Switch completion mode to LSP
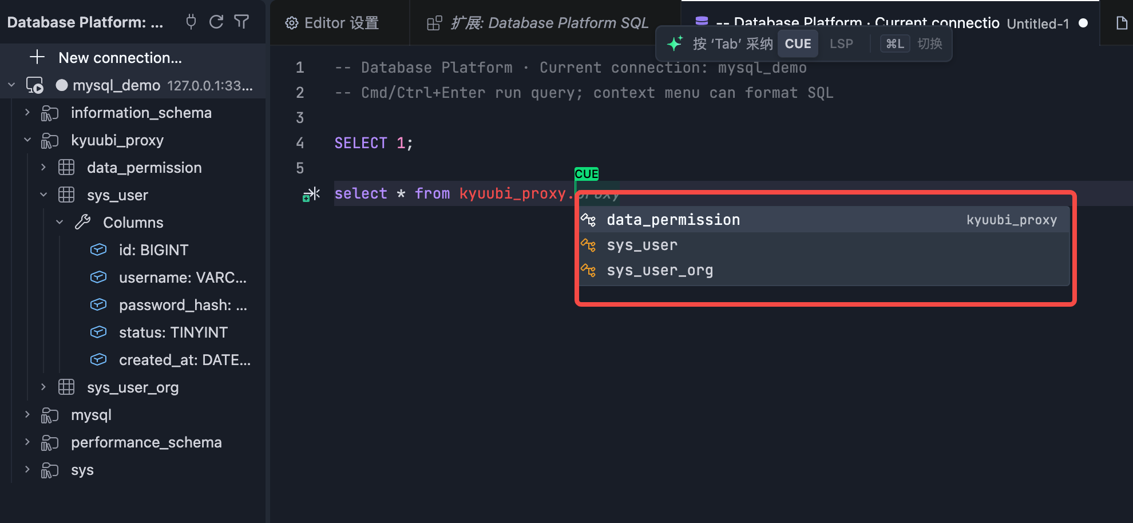Viewport: 1133px width, 523px height. point(841,43)
